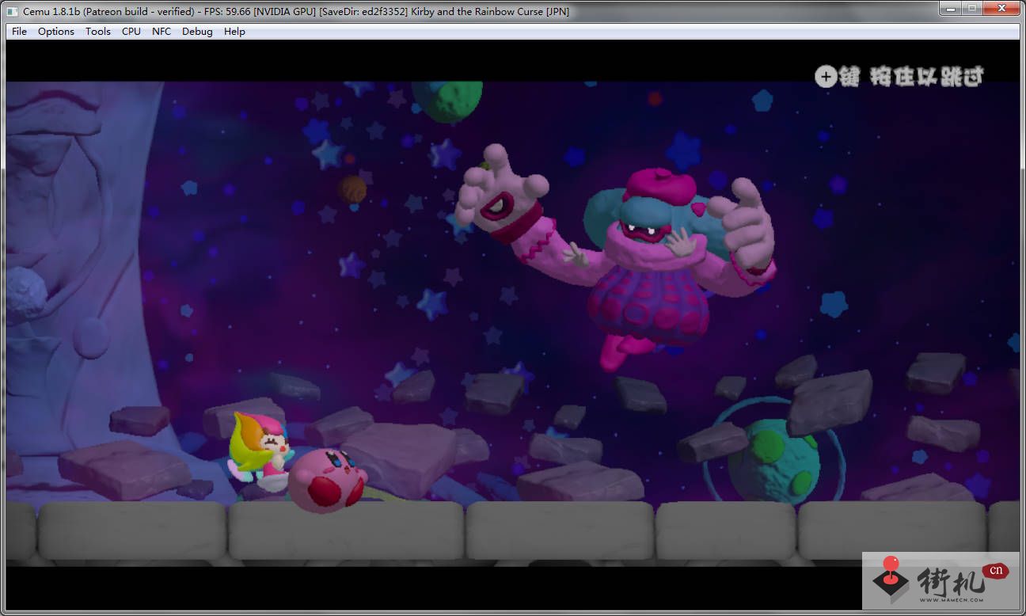
Task: Close the Cemu window
Action: (1001, 9)
